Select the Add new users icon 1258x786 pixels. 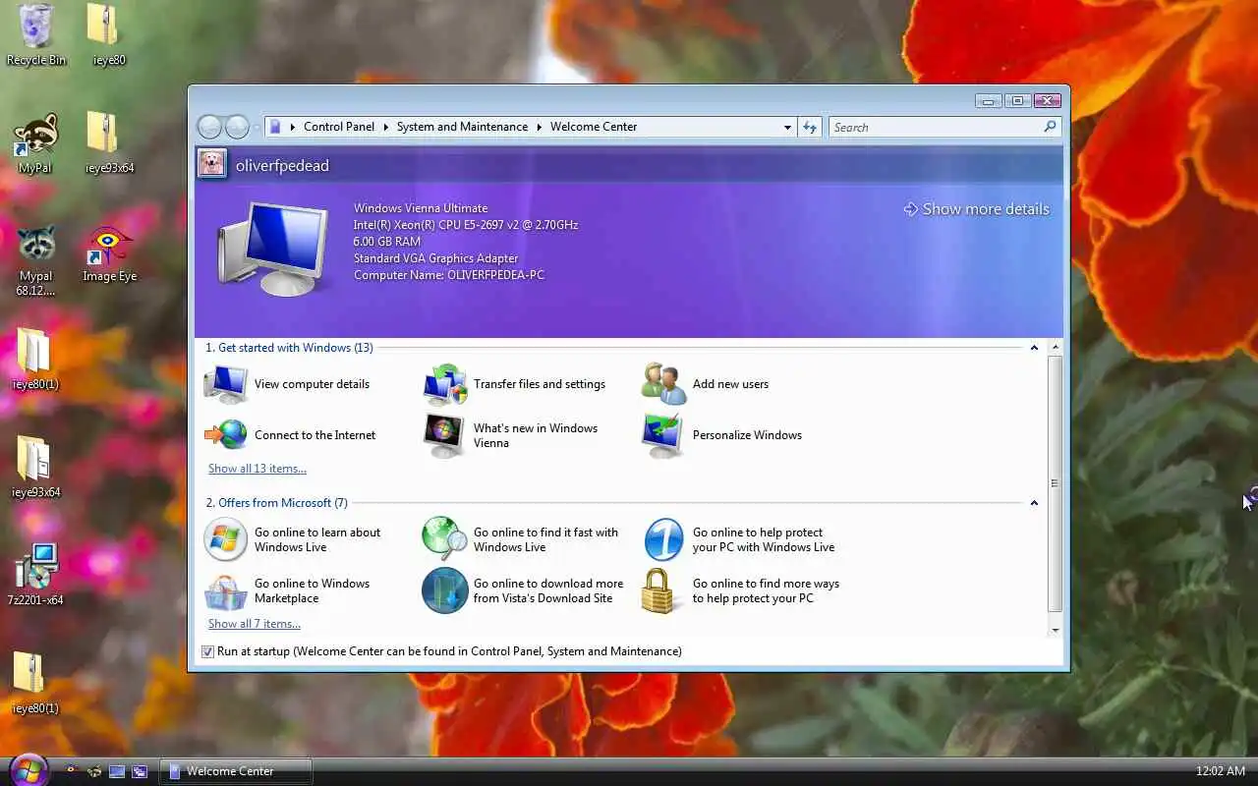663,384
